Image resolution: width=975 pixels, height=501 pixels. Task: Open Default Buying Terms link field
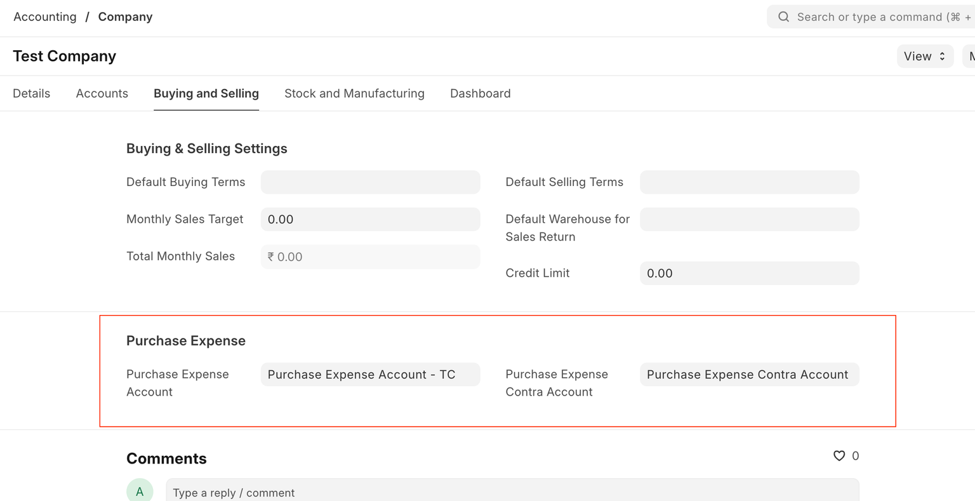click(370, 182)
